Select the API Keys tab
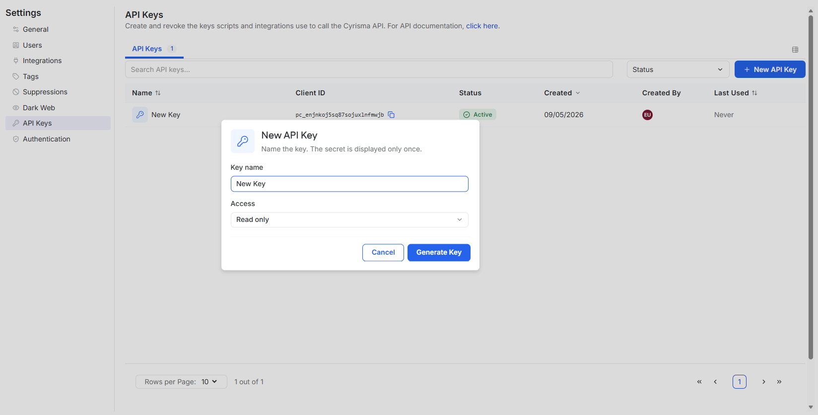Screen dimensions: 818x415 coord(154,49)
